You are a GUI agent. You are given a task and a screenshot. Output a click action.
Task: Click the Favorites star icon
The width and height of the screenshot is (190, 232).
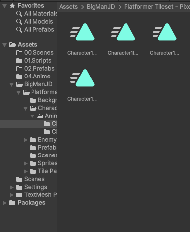click(12, 6)
